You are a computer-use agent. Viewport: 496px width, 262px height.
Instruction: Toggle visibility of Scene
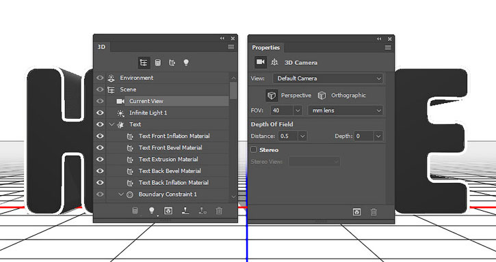pos(100,89)
